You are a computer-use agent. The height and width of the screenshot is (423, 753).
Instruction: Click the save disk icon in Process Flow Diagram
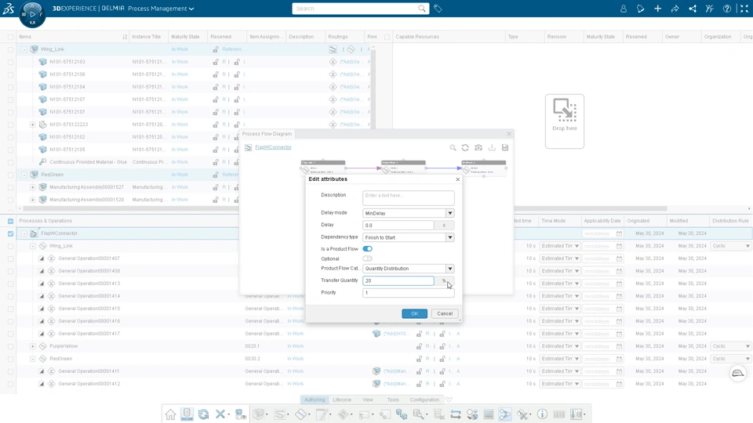click(x=505, y=148)
